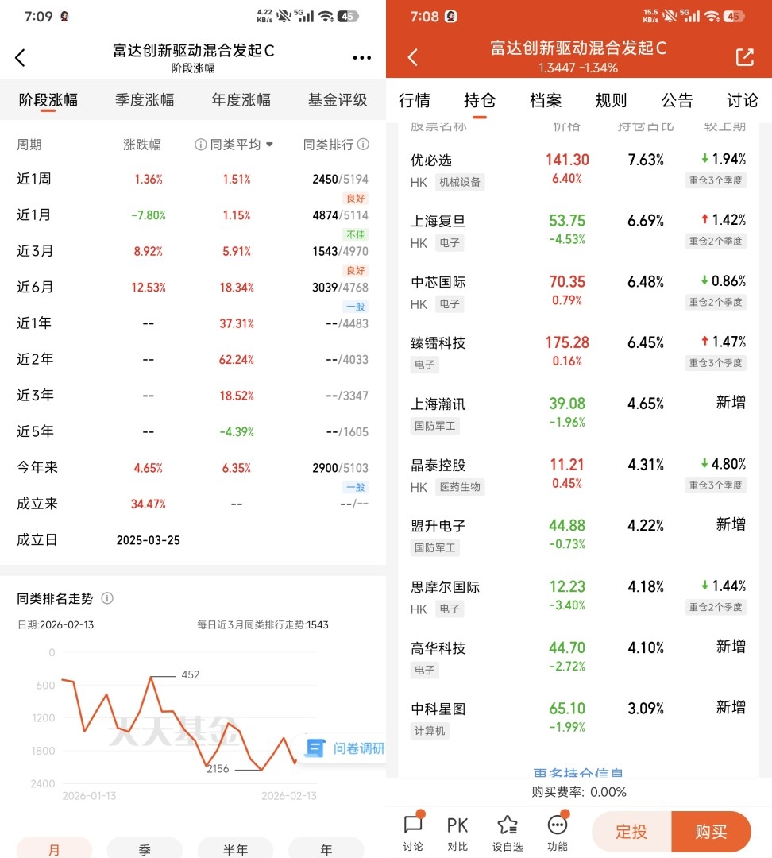Screen dimensions: 772x858
Task: Open the 公告 tab
Action: click(677, 100)
